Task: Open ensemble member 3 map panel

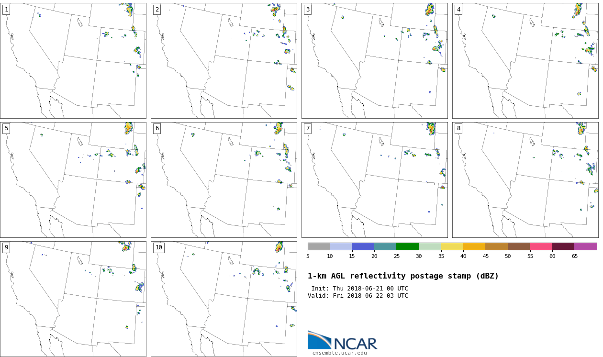Action: tap(375, 61)
